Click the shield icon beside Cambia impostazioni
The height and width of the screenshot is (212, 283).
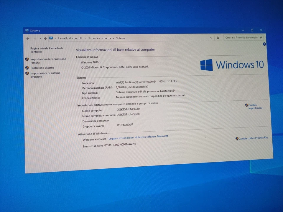click(x=247, y=105)
